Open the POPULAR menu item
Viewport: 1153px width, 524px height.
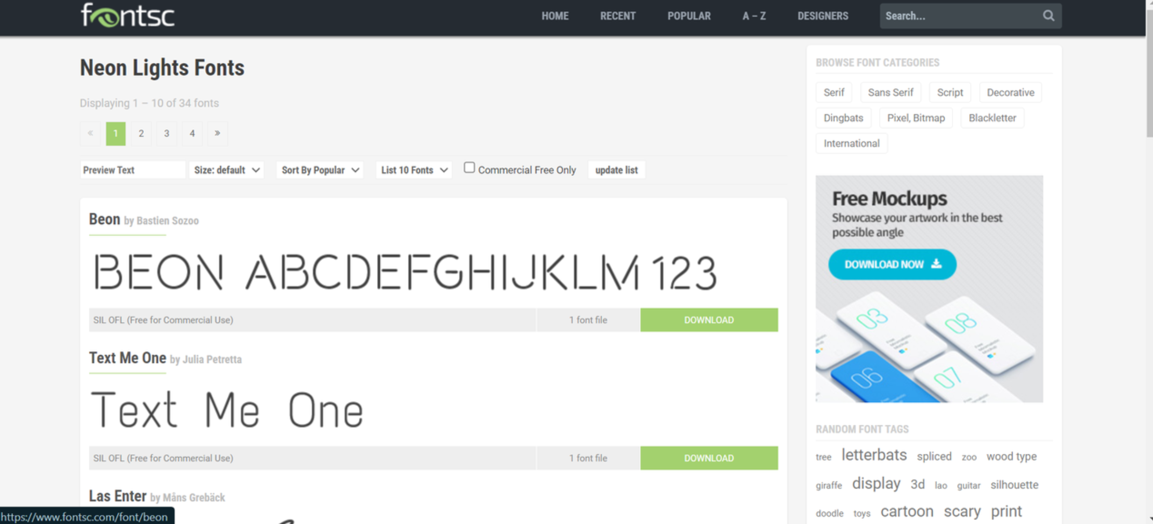[689, 16]
